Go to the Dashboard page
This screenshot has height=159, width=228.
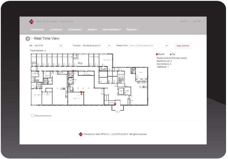pyautogui.click(x=37, y=30)
